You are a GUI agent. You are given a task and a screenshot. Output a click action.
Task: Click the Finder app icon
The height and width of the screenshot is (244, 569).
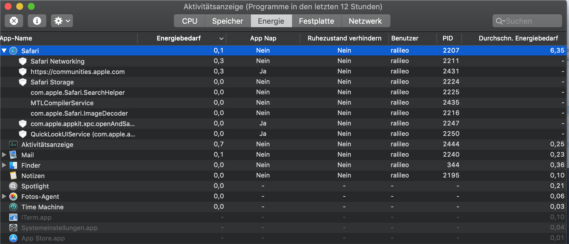[x=13, y=165]
